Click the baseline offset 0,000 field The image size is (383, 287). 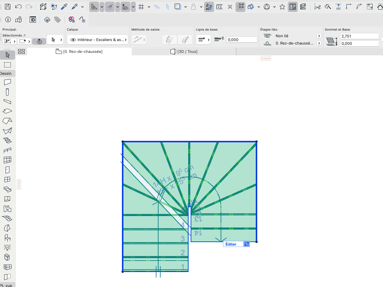[x=242, y=40]
